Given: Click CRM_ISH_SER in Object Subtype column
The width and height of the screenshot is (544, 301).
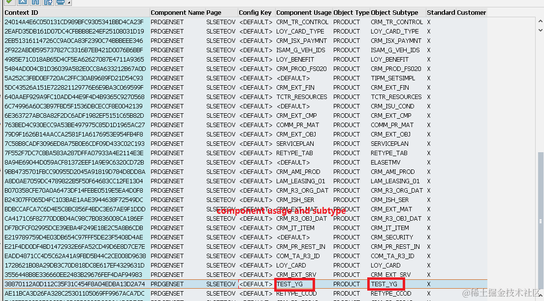Looking at the screenshot, I should point(389,200).
